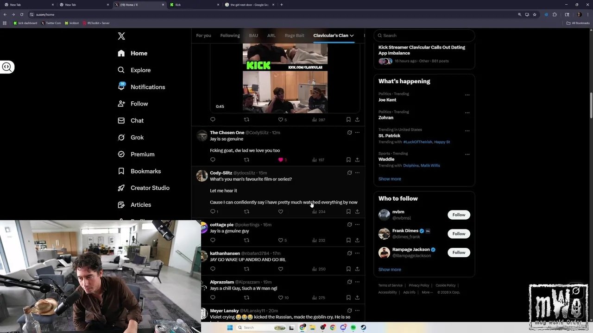Image resolution: width=593 pixels, height=333 pixels.
Task: Reply to The Chosen One's post
Action: 213,160
